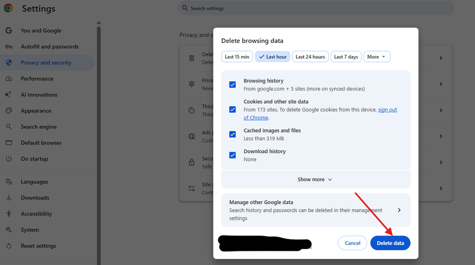
Task: Select Last 7 days time range
Action: click(346, 57)
